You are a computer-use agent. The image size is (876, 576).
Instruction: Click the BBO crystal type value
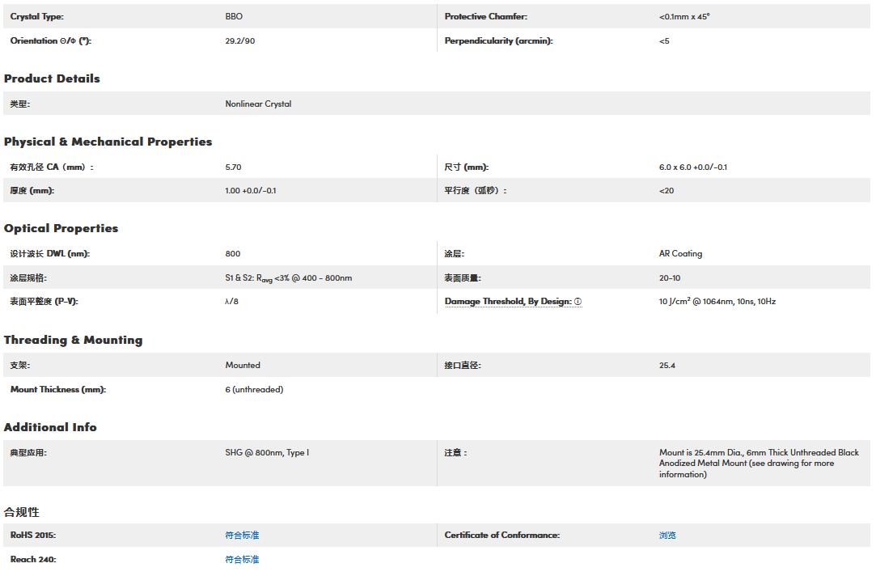(x=234, y=16)
